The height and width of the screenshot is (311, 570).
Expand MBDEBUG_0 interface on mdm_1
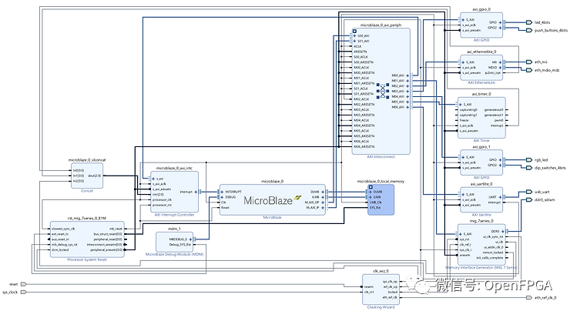point(192,239)
